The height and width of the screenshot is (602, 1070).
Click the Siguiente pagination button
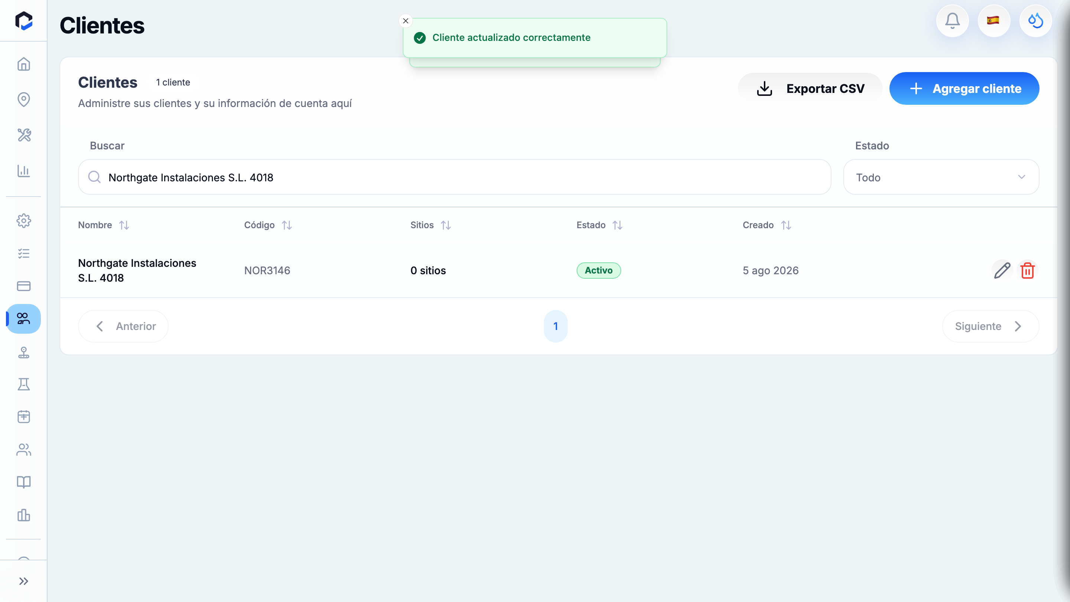pos(990,327)
